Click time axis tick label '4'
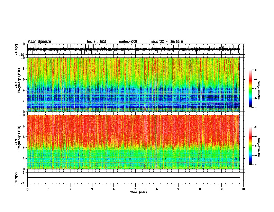This screenshot has height=212, width=274. click(x=114, y=189)
